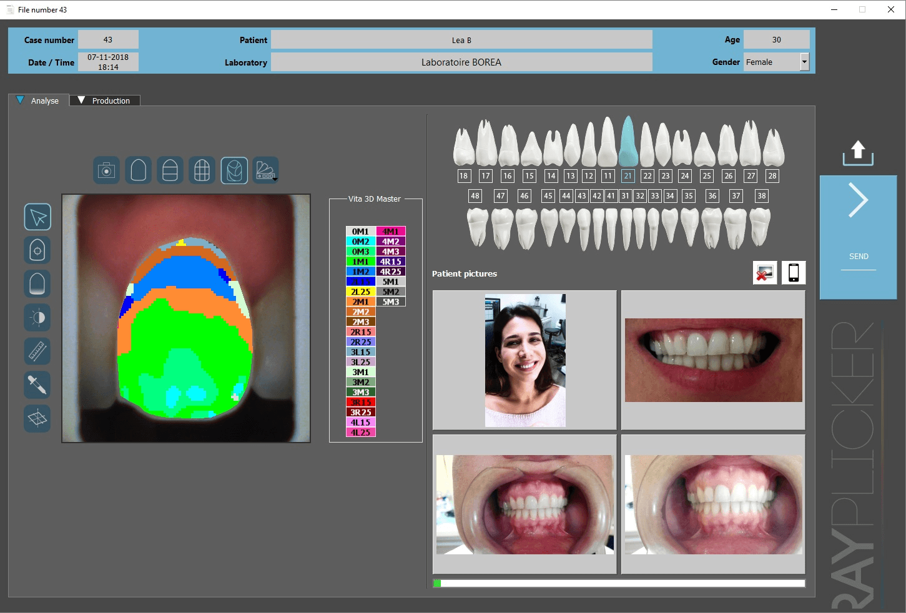
Task: Select tooth number 21 box
Action: (x=628, y=176)
